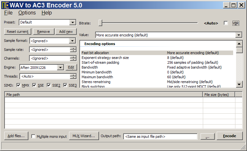Select the Exponent strategy search size row
247x151 pixels.
coord(157,58)
